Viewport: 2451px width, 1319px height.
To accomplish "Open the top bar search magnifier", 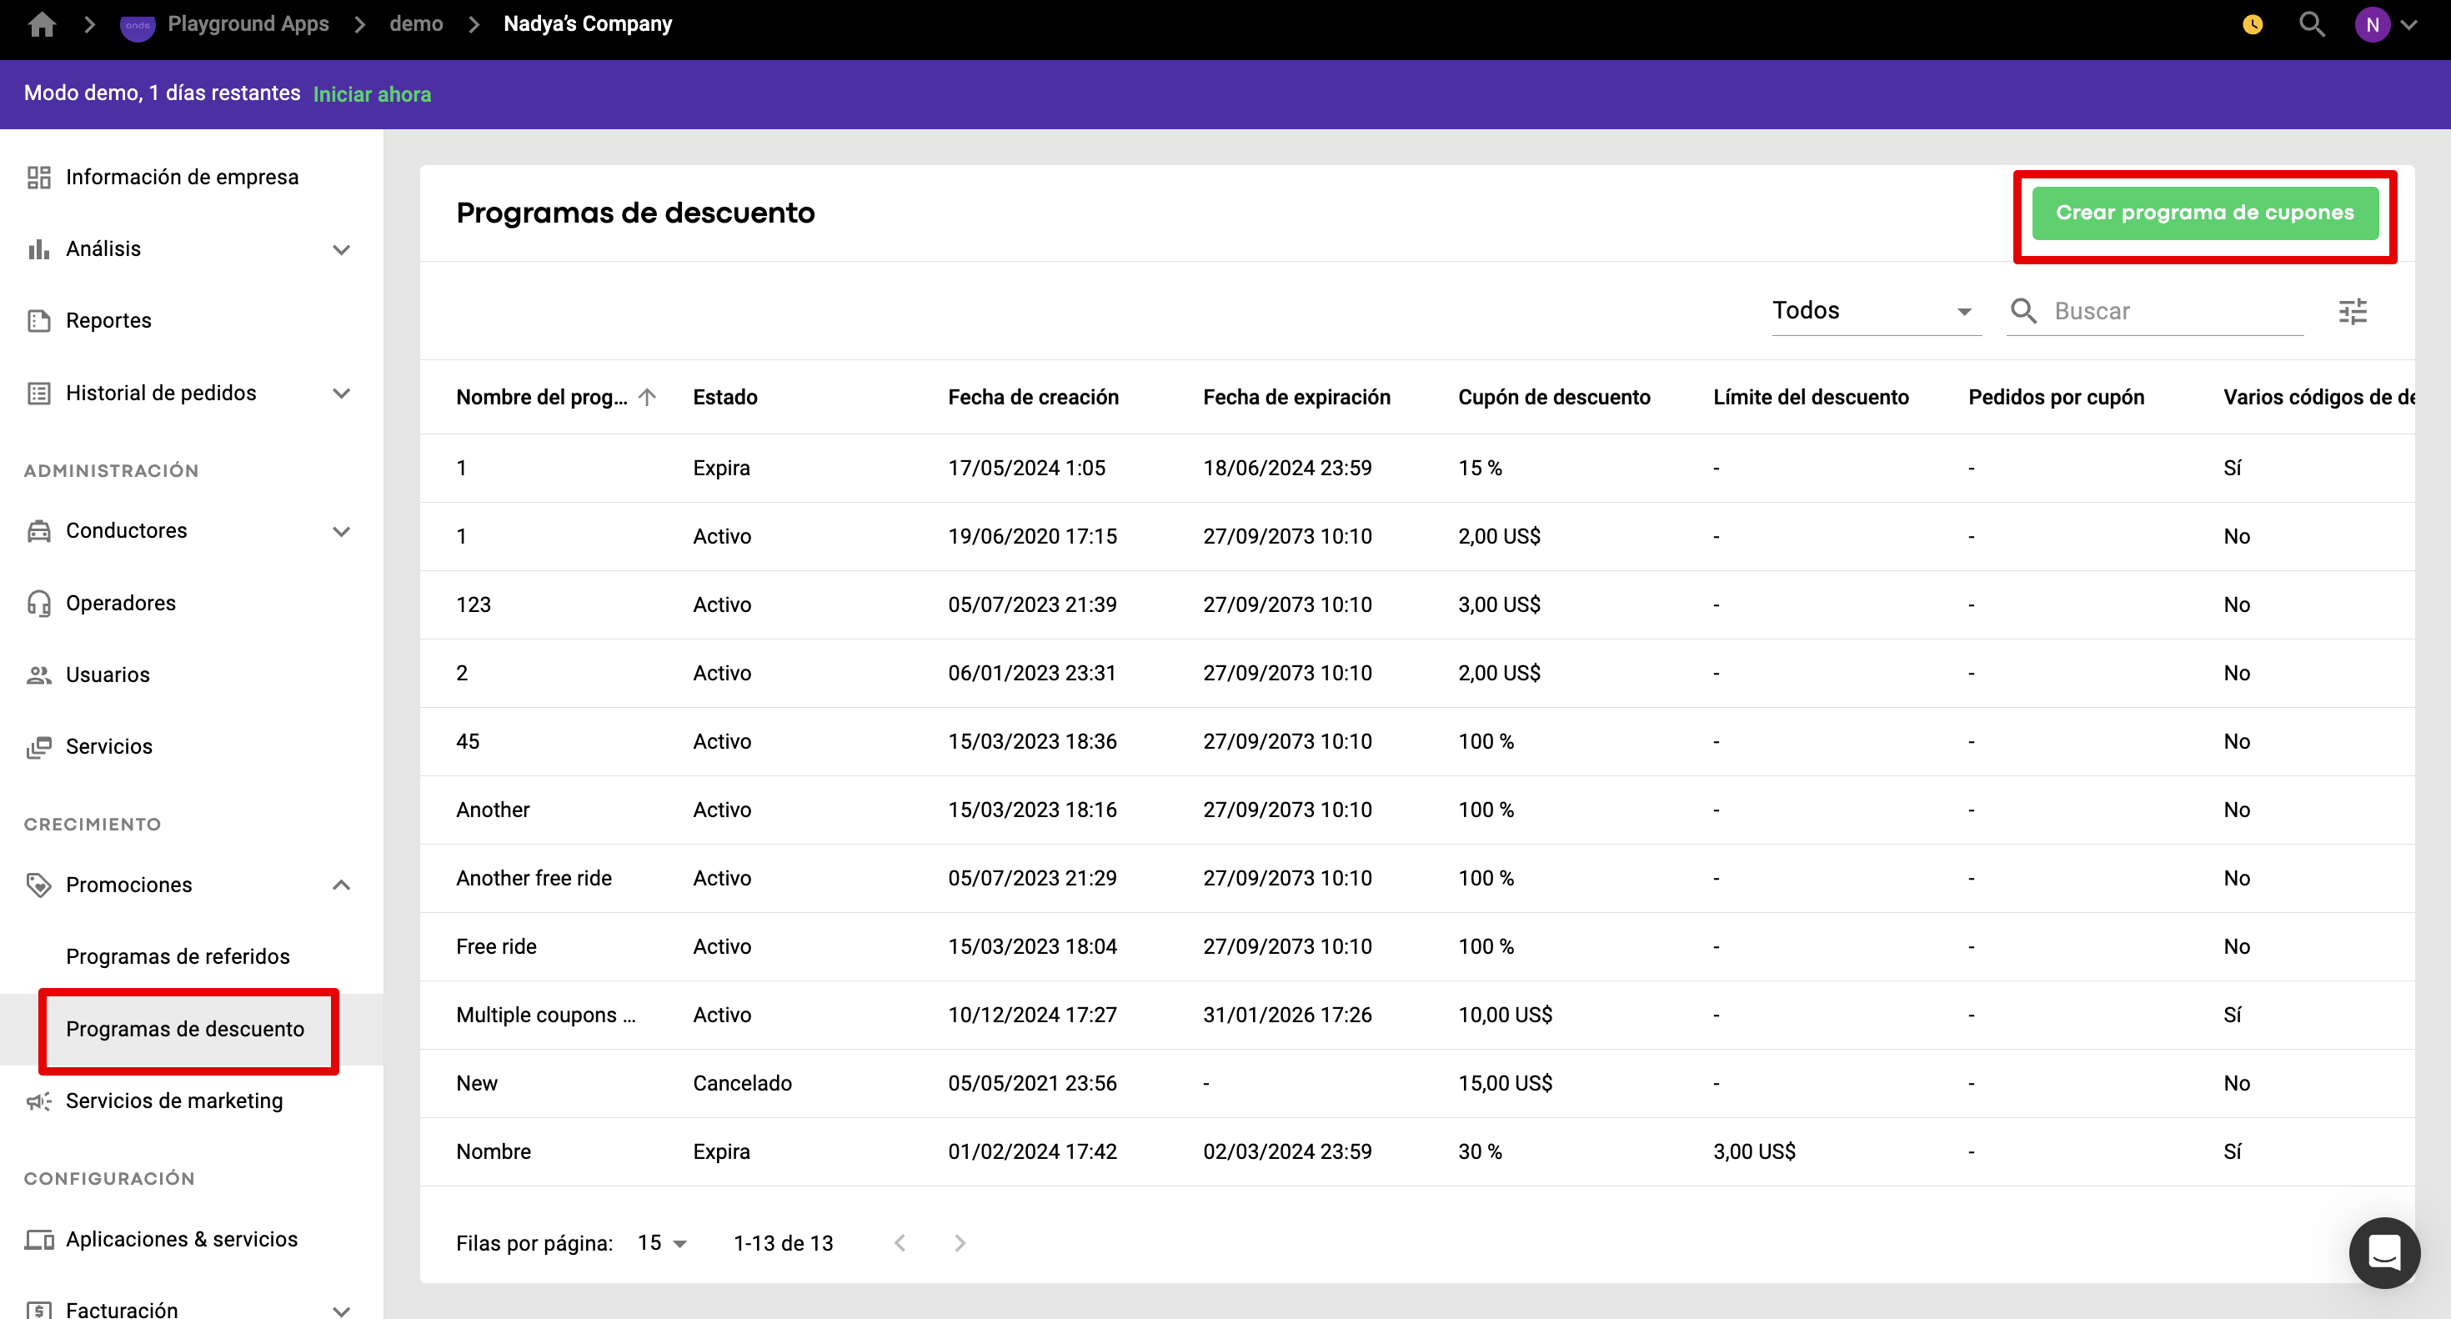I will click(2311, 24).
